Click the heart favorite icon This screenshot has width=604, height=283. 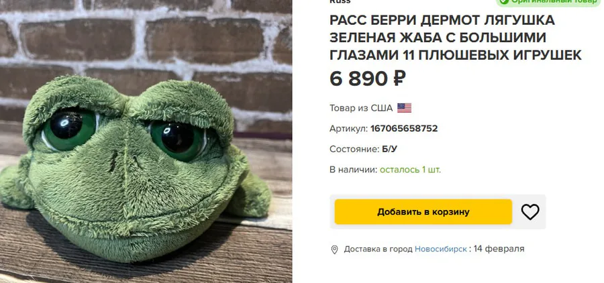[x=530, y=212]
